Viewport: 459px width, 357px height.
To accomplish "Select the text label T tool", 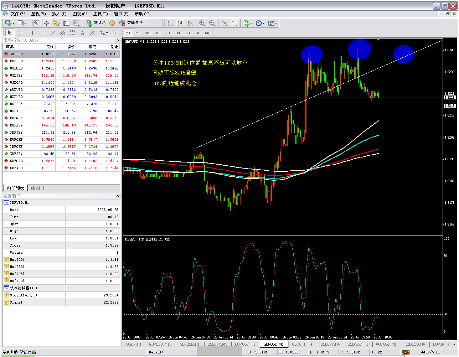I will click(x=115, y=33).
